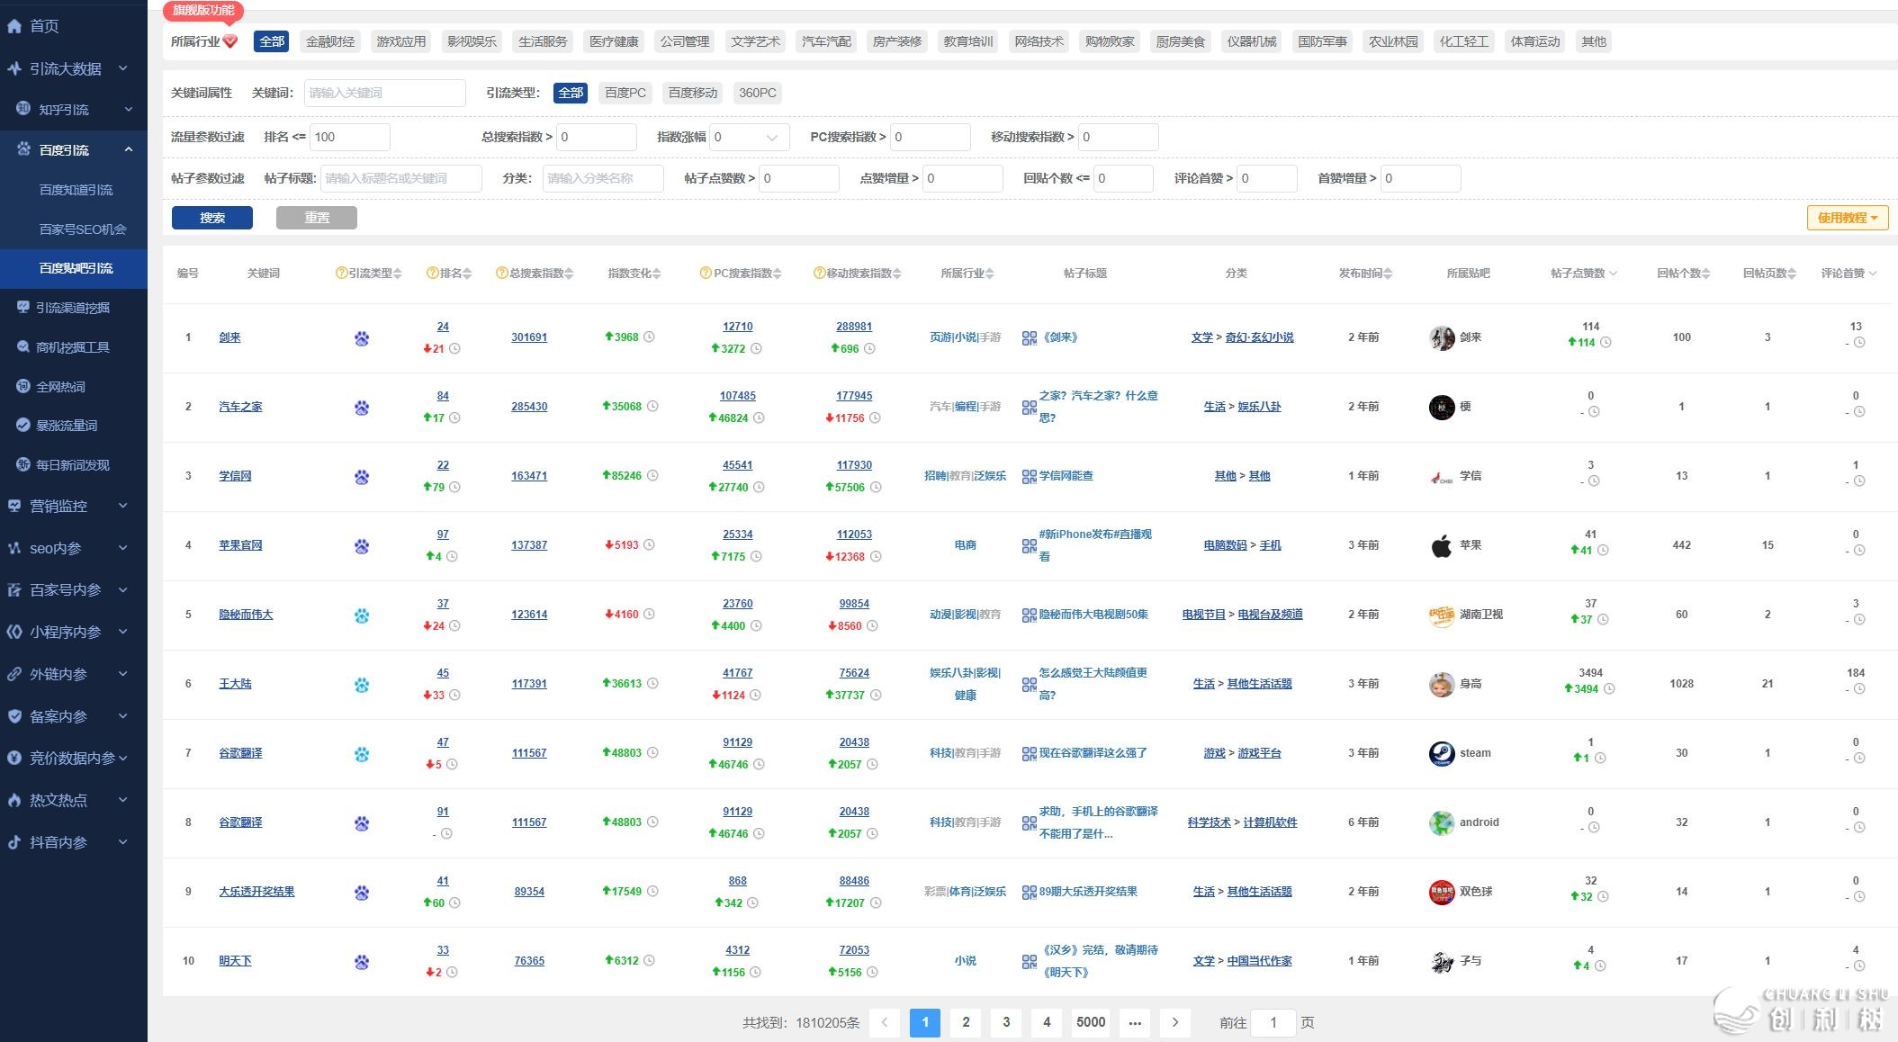
Task: Click the Baidu paw icon in 剑来 row
Action: [x=362, y=338]
